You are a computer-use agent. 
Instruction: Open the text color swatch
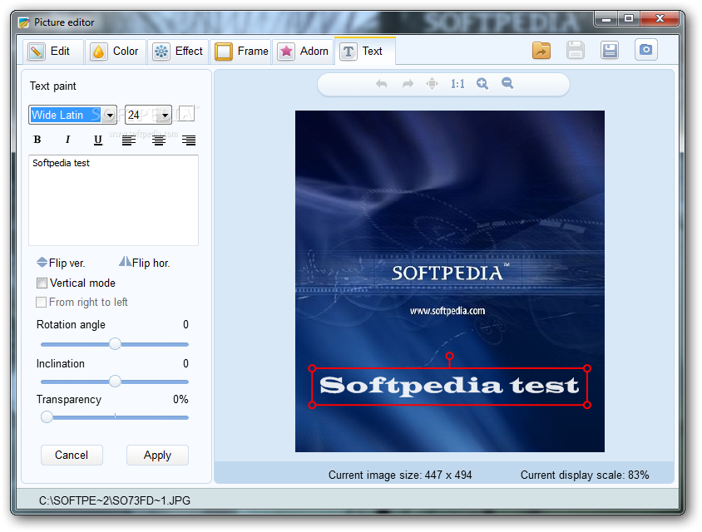186,114
